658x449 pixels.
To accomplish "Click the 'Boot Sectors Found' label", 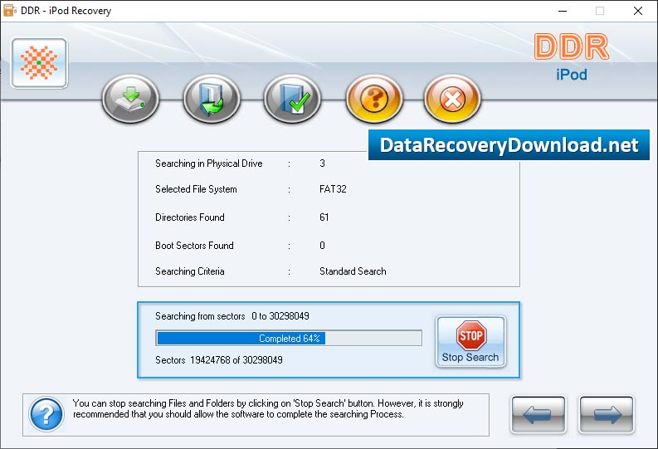I will (194, 246).
